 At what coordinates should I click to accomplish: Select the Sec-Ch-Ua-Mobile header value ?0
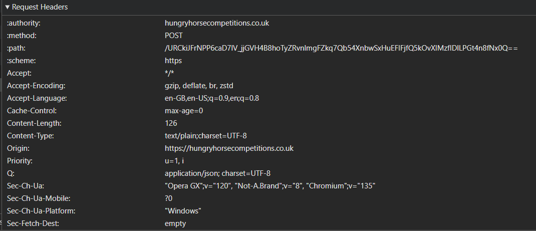[169, 198]
